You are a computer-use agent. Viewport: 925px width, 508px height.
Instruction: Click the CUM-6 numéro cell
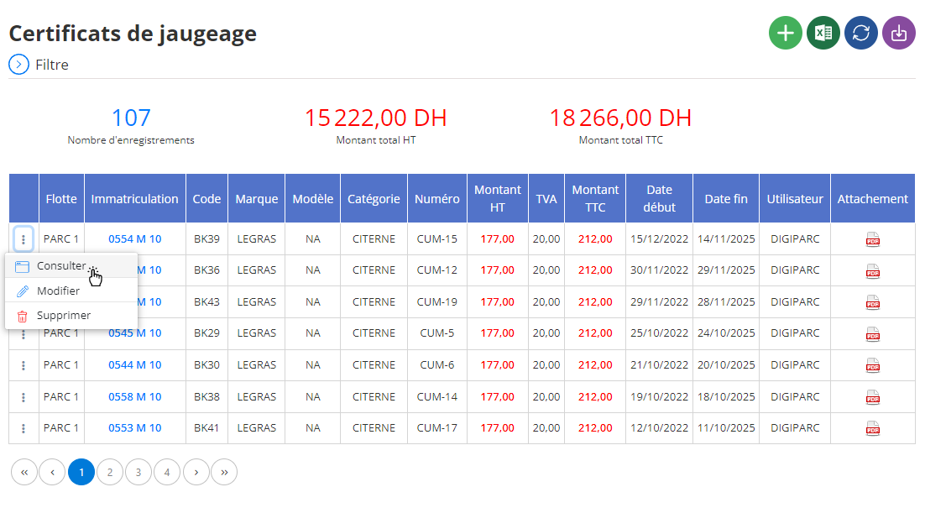[437, 365]
